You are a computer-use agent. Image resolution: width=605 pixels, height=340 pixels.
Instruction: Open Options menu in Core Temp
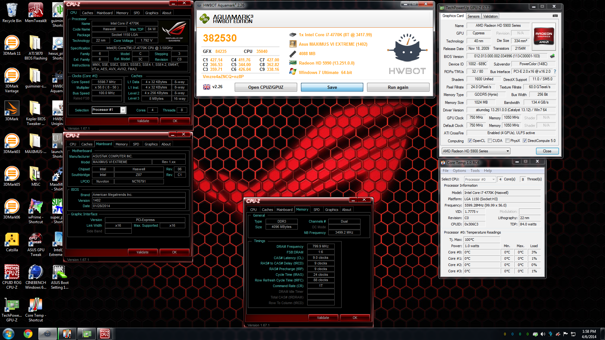click(459, 171)
